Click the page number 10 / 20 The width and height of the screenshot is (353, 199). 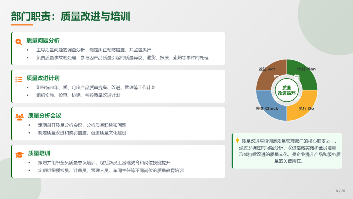pyautogui.click(x=339, y=191)
